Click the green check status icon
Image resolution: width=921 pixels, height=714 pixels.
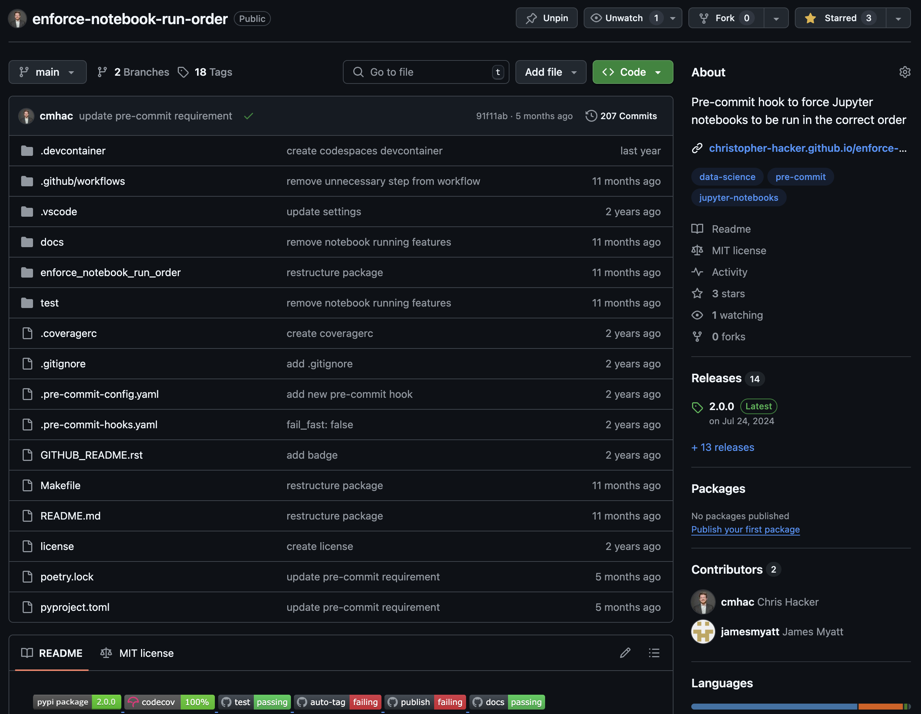click(248, 116)
